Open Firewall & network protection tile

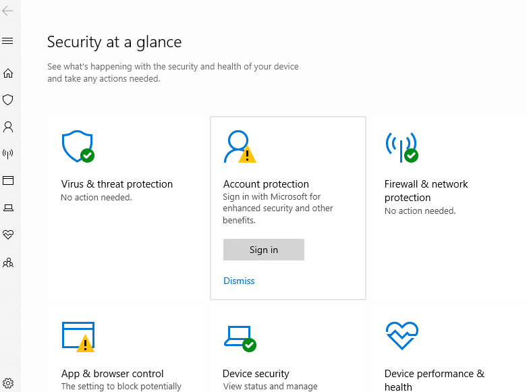pos(426,190)
